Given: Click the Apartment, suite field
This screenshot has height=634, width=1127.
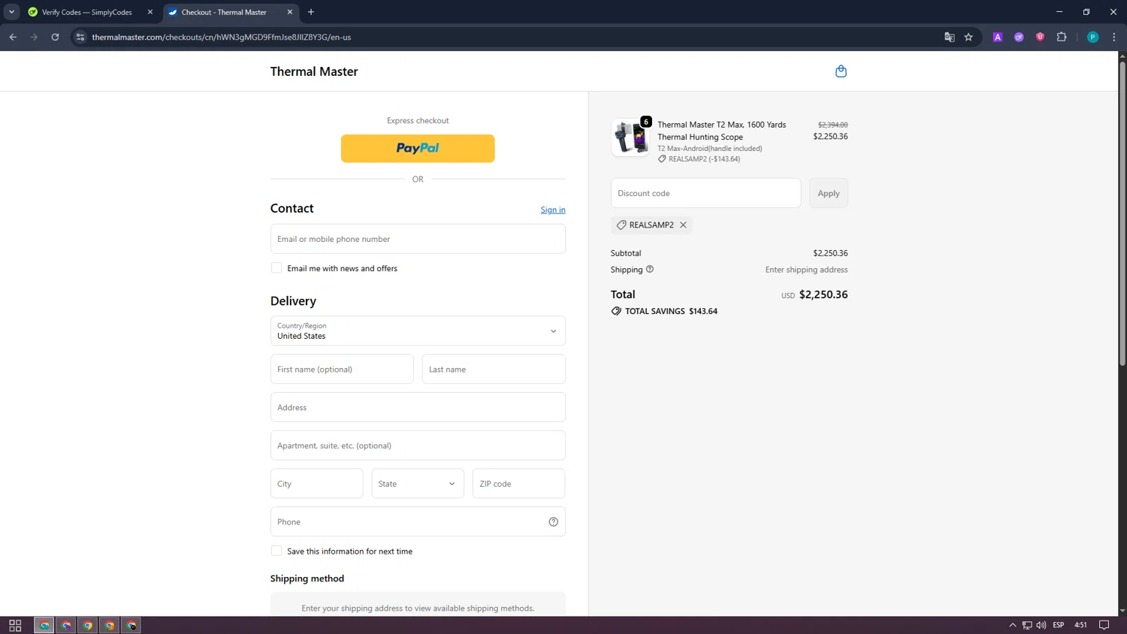Looking at the screenshot, I should 418,445.
